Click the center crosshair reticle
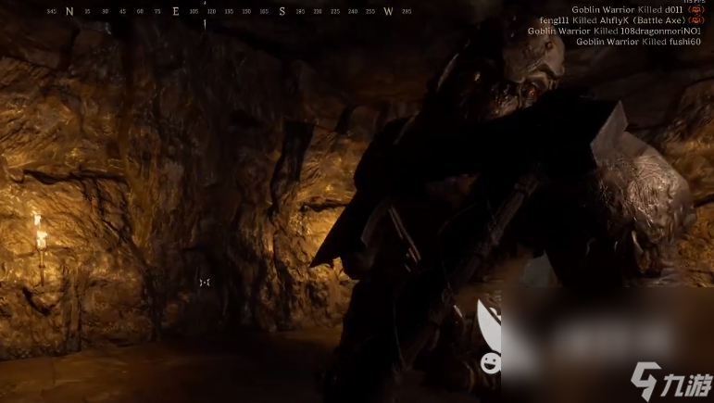The height and width of the screenshot is (403, 714). click(x=205, y=283)
